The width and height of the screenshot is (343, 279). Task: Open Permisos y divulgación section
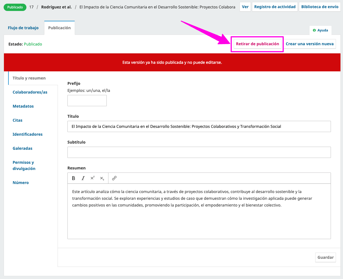[x=24, y=165]
